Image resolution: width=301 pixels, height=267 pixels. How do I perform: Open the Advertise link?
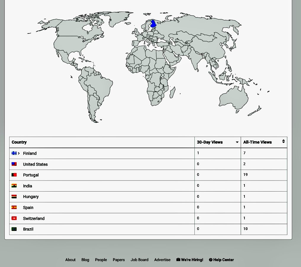coord(162,260)
